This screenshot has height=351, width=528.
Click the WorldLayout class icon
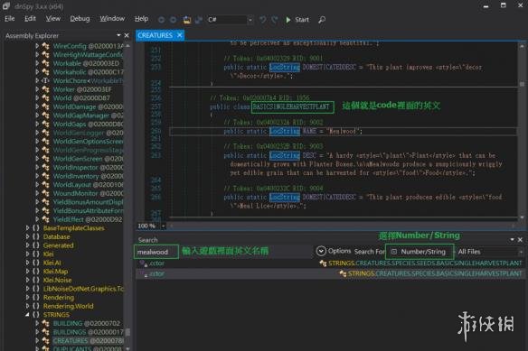46,185
